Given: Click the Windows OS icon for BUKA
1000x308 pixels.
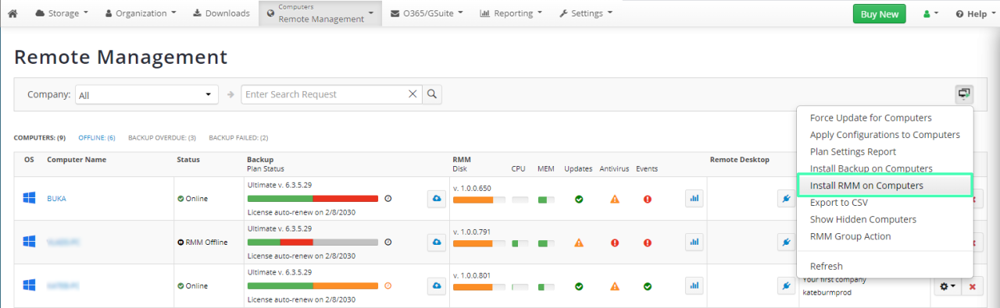Looking at the screenshot, I should [29, 198].
